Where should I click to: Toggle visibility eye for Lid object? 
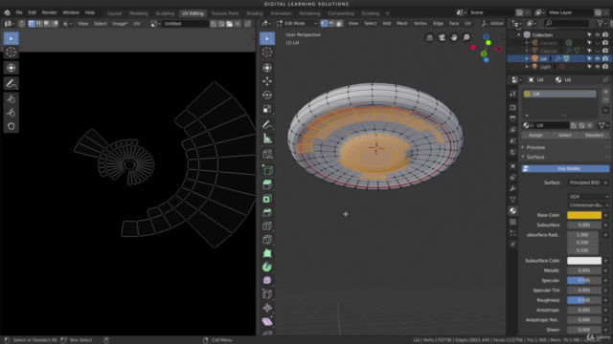tap(598, 58)
